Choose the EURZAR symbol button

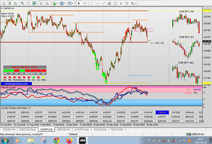point(176,117)
